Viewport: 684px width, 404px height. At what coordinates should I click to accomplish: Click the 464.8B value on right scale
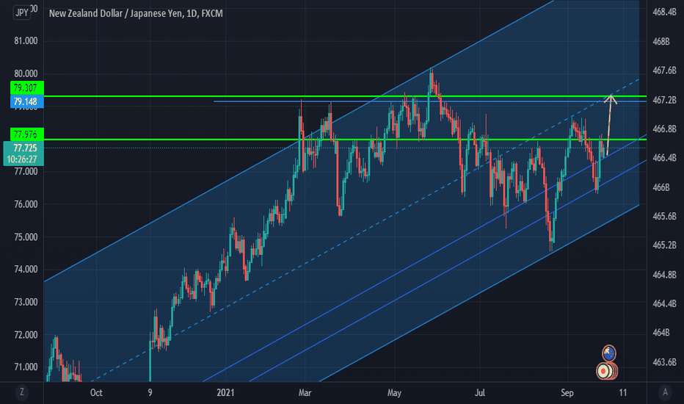coord(664,275)
